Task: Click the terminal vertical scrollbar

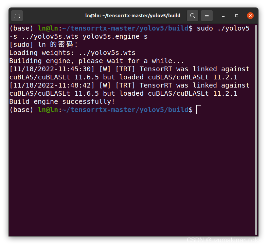Action: (x=256, y=130)
